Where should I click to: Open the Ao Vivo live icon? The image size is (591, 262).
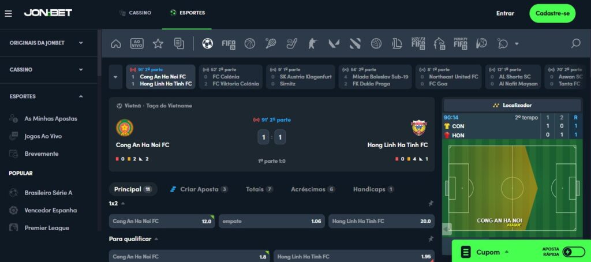(x=137, y=44)
